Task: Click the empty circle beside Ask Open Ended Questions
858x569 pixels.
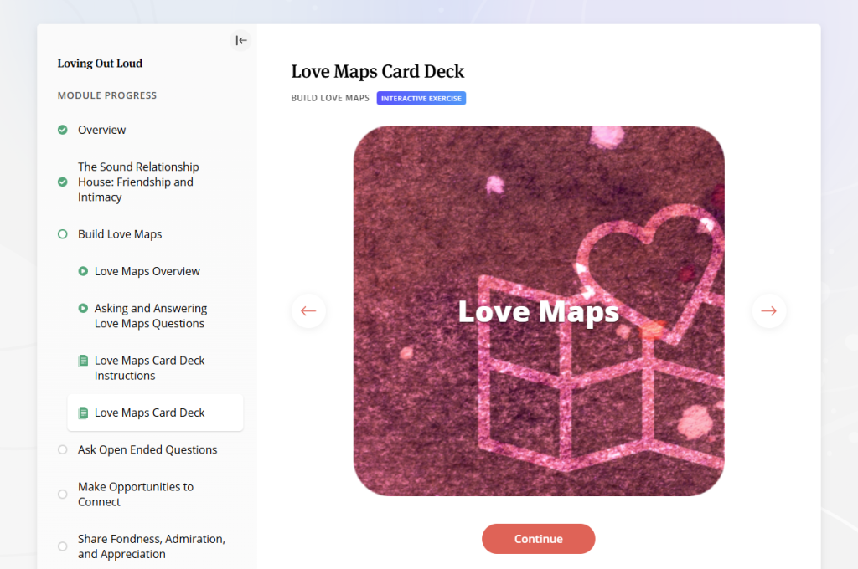Action: tap(62, 449)
